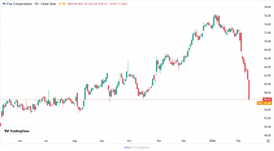
Task: Click the close value C56.43
Action: [x=103, y=4]
